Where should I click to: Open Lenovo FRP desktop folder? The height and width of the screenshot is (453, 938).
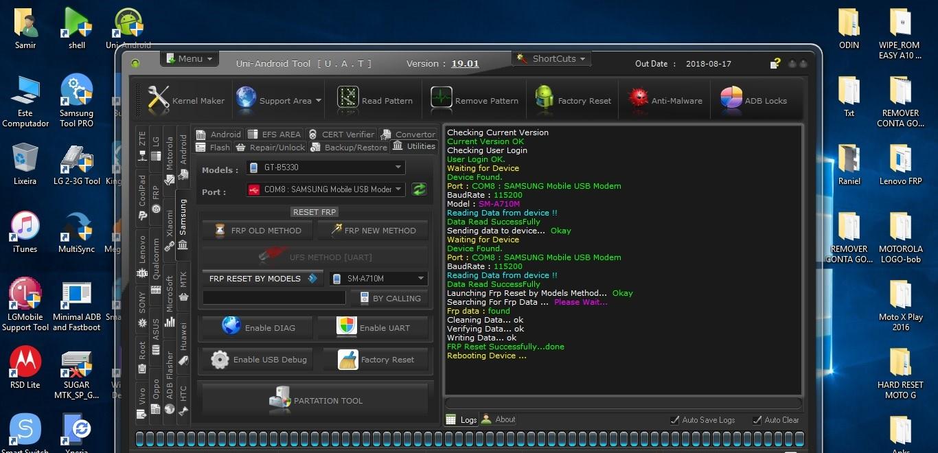point(900,165)
